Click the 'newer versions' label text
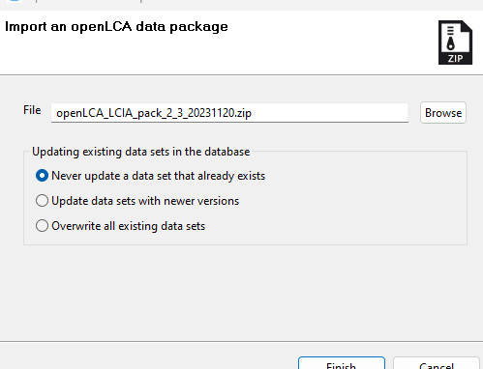Image resolution: width=483 pixels, height=369 pixels. tap(201, 201)
